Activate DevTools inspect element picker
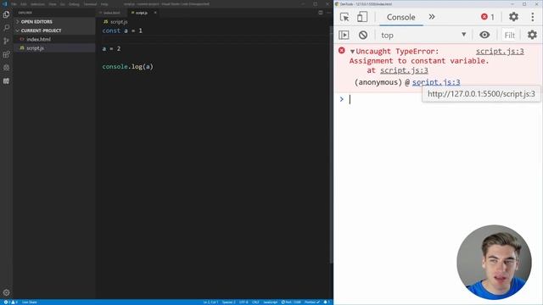Viewport: 543px width, 305px height. point(344,17)
